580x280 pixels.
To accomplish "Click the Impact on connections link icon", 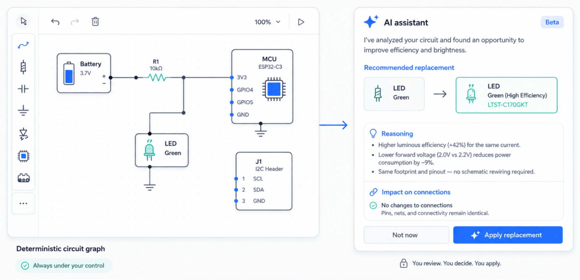I will click(373, 192).
